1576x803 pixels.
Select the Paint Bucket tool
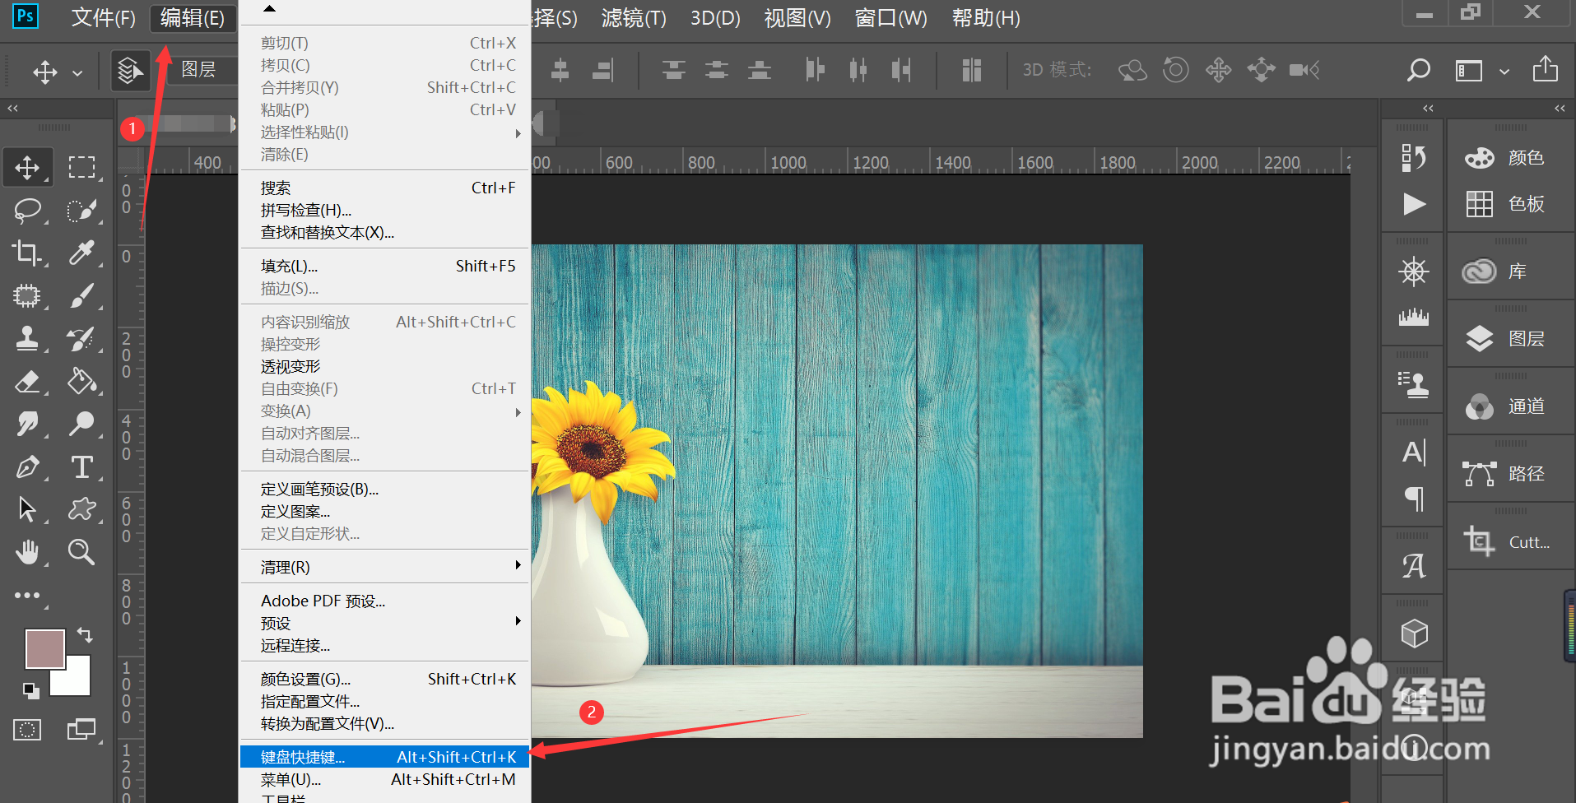tap(81, 382)
